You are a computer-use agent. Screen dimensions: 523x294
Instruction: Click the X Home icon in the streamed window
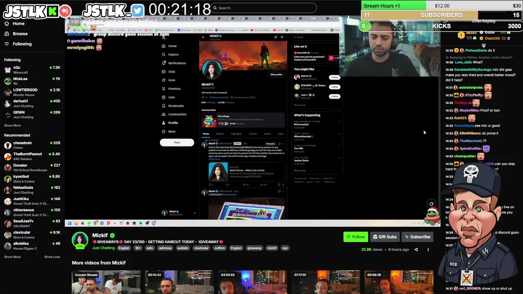point(163,46)
